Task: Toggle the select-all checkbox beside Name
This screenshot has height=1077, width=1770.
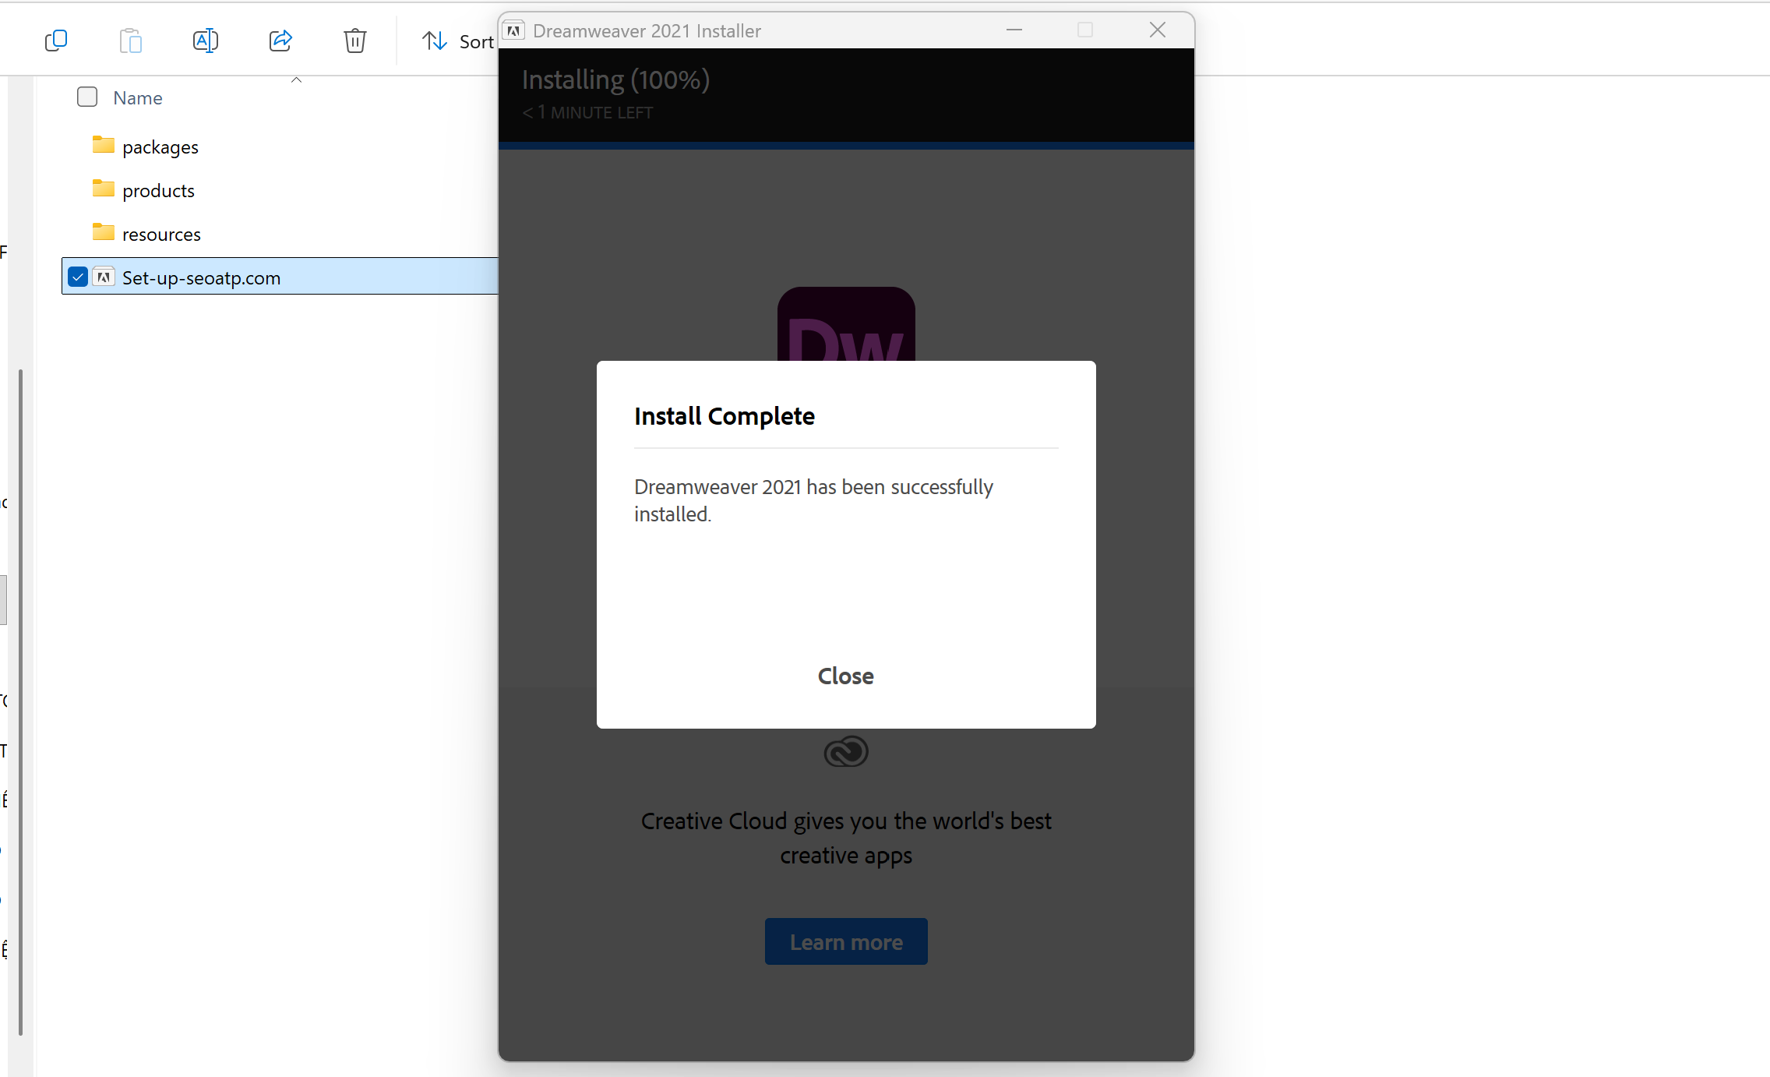Action: (87, 97)
